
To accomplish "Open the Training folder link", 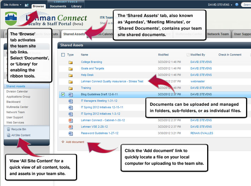I will point(86,88).
